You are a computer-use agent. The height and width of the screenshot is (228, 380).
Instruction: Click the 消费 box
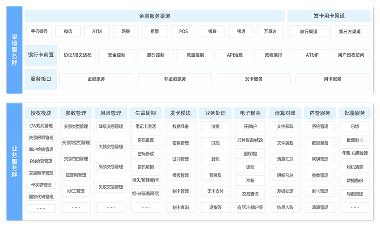[x=215, y=126]
